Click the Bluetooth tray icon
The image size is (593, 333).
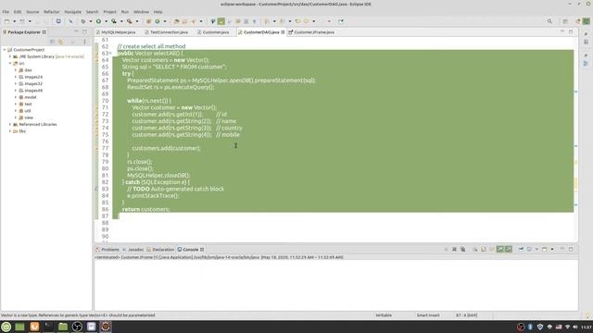tap(530, 327)
